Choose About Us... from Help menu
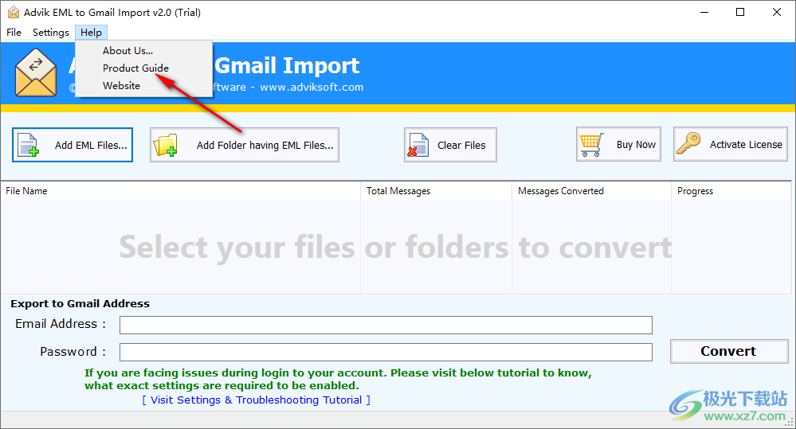This screenshot has height=429, width=796. 127,51
